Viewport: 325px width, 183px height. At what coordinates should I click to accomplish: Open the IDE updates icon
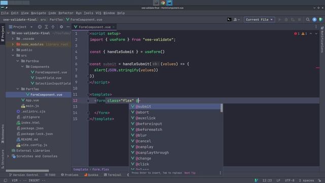[x=314, y=19]
